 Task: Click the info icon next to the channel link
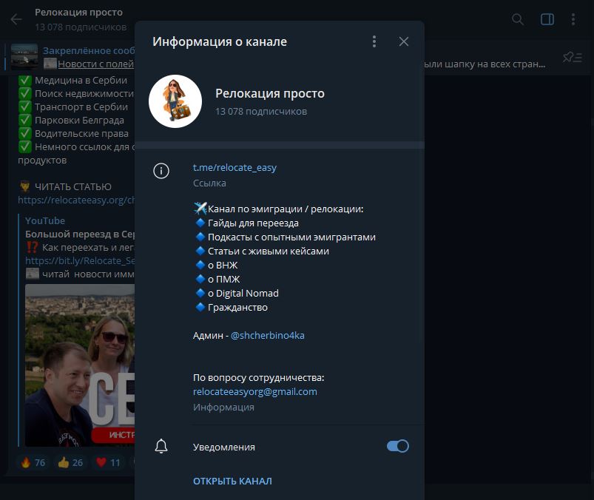[162, 170]
